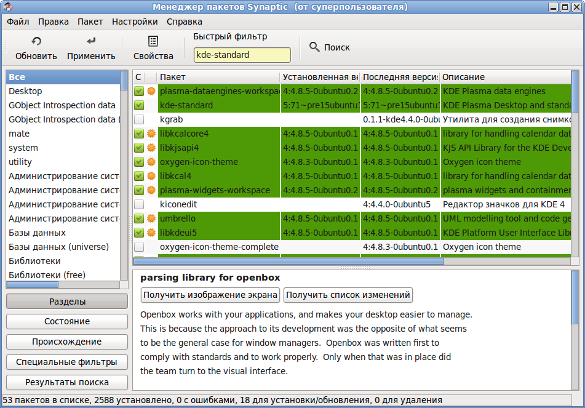The image size is (585, 408).
Task: Toggle checkbox for umbrello
Action: point(139,218)
